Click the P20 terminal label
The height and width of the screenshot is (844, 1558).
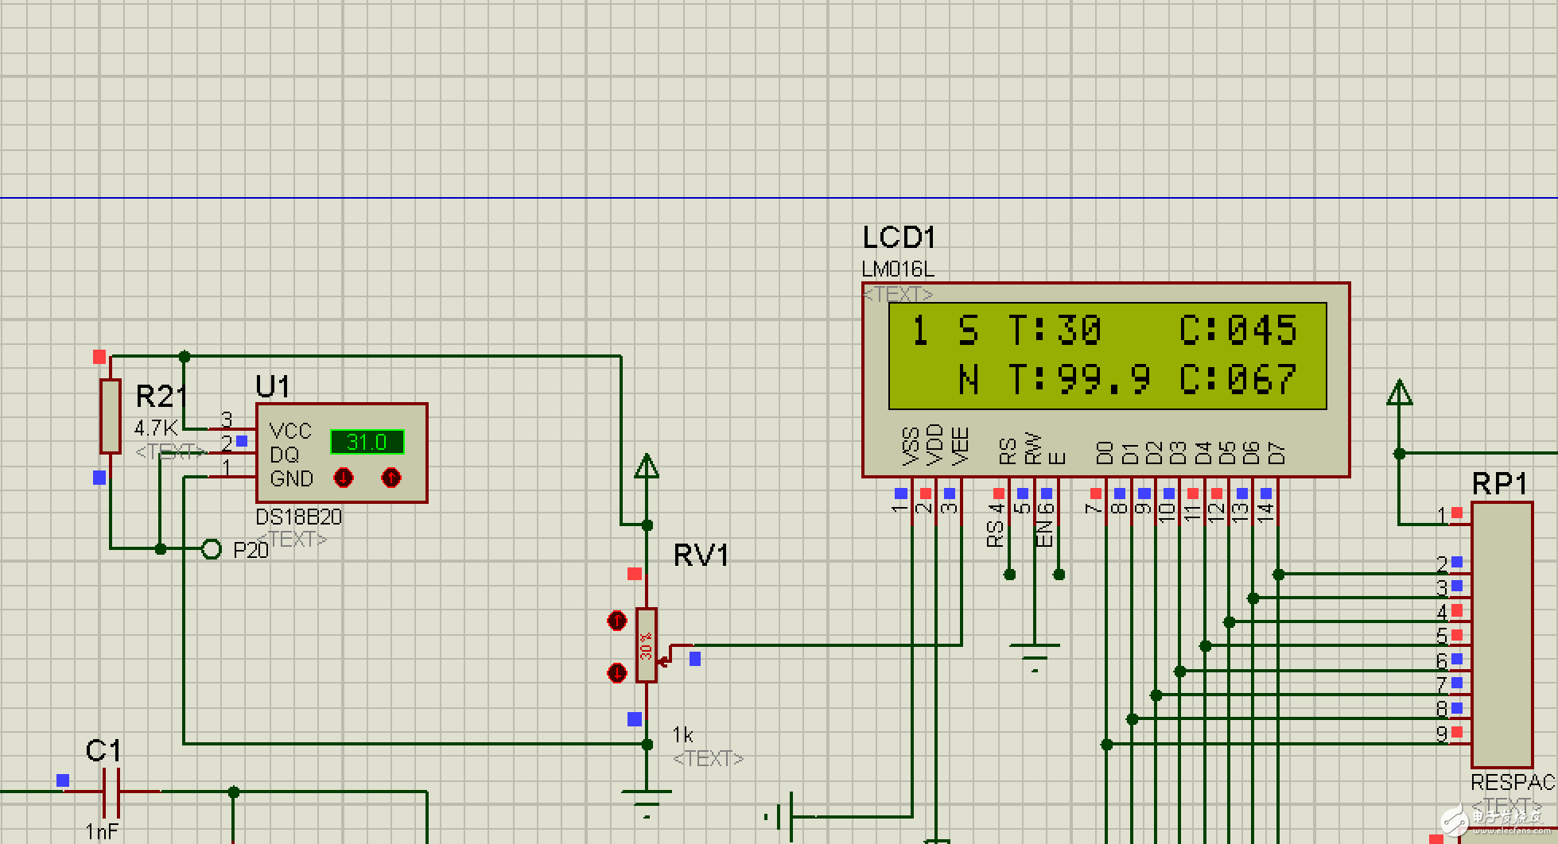point(251,550)
